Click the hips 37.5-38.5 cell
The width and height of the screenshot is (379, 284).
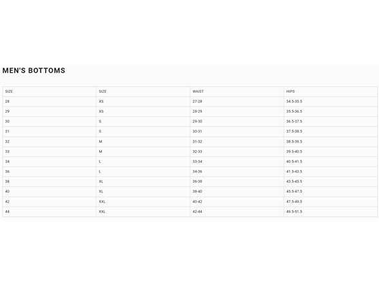[x=331, y=131]
